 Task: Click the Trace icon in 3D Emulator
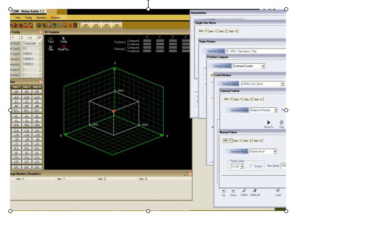[51, 39]
